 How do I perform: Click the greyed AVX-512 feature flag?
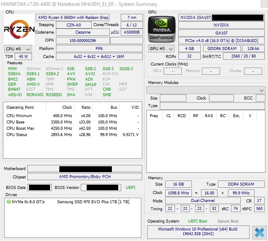(110, 73)
